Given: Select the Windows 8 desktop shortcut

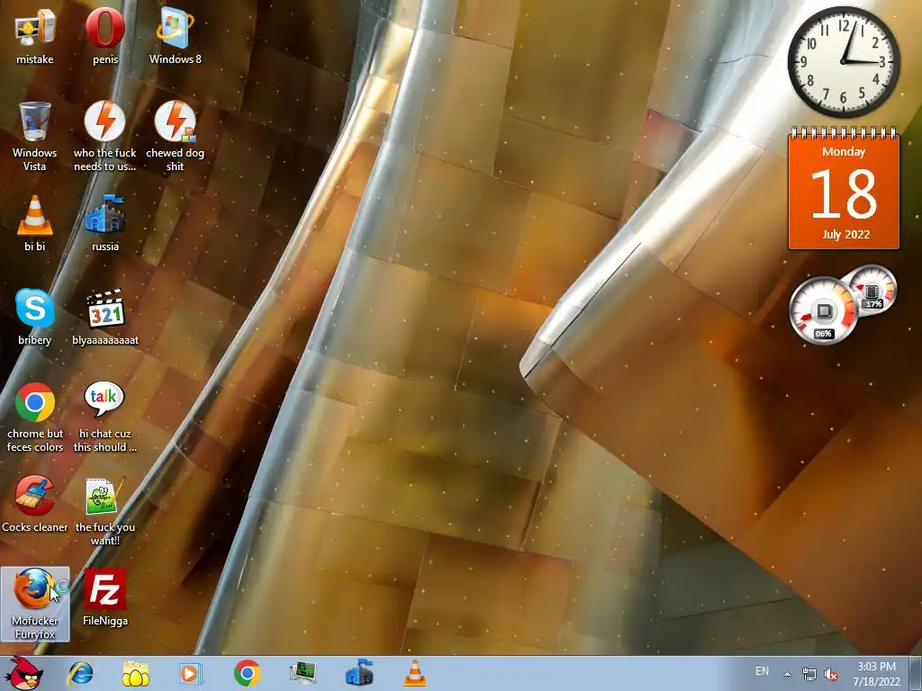Looking at the screenshot, I should 175,28.
